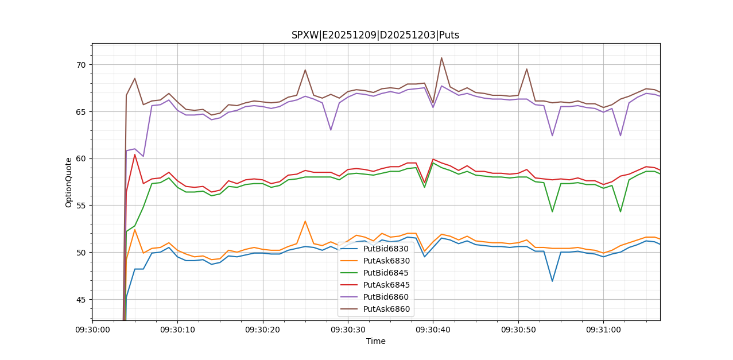The width and height of the screenshot is (733, 360).
Task: Select the PutAsk6845 legend label text
Action: 387,285
